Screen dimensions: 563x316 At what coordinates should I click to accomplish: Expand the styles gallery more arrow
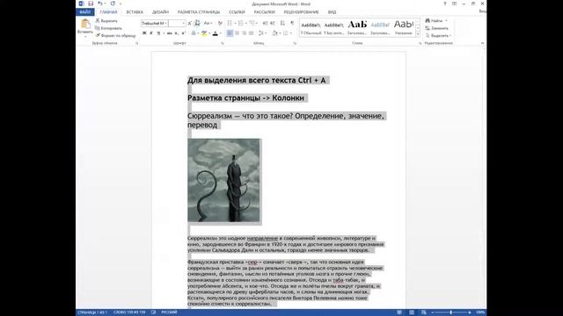coord(418,34)
